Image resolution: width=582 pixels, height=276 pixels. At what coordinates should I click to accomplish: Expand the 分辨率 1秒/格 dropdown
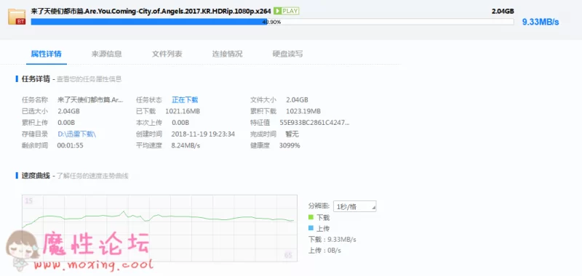(x=354, y=206)
